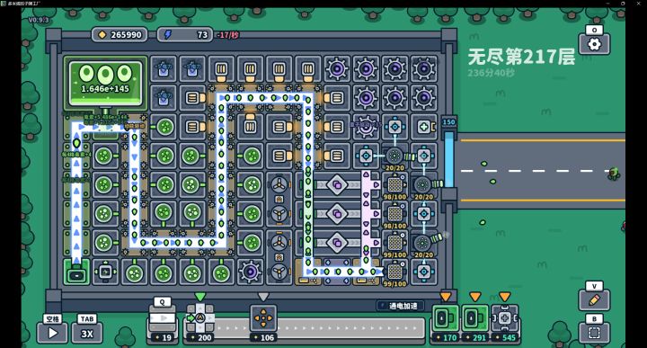This screenshot has width=647, height=348.
Task: Click the 236分40秒 elapsed timer
Action: [x=491, y=73]
